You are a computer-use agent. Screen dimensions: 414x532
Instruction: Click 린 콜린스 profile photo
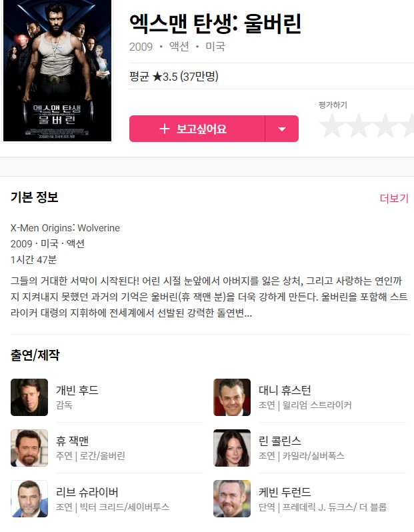pyautogui.click(x=232, y=448)
